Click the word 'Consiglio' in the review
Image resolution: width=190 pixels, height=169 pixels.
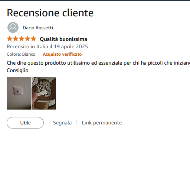(17, 70)
